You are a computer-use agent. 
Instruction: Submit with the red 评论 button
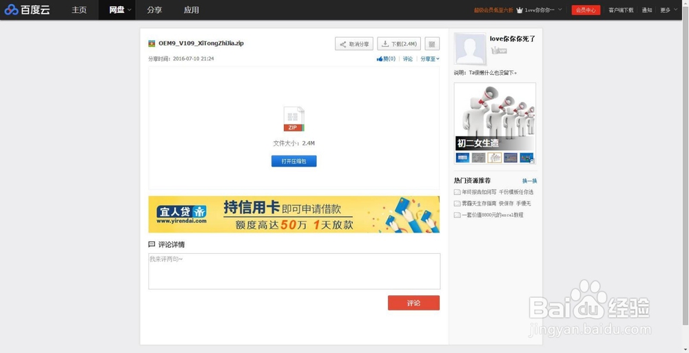point(413,303)
